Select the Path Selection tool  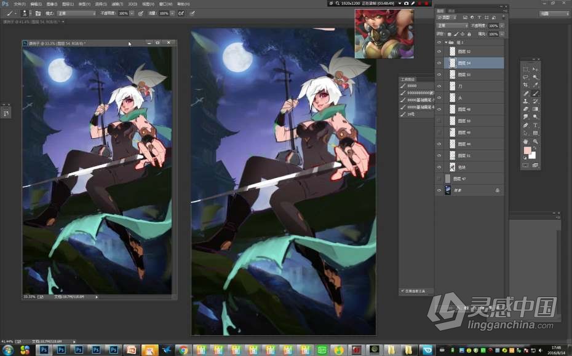pos(525,133)
